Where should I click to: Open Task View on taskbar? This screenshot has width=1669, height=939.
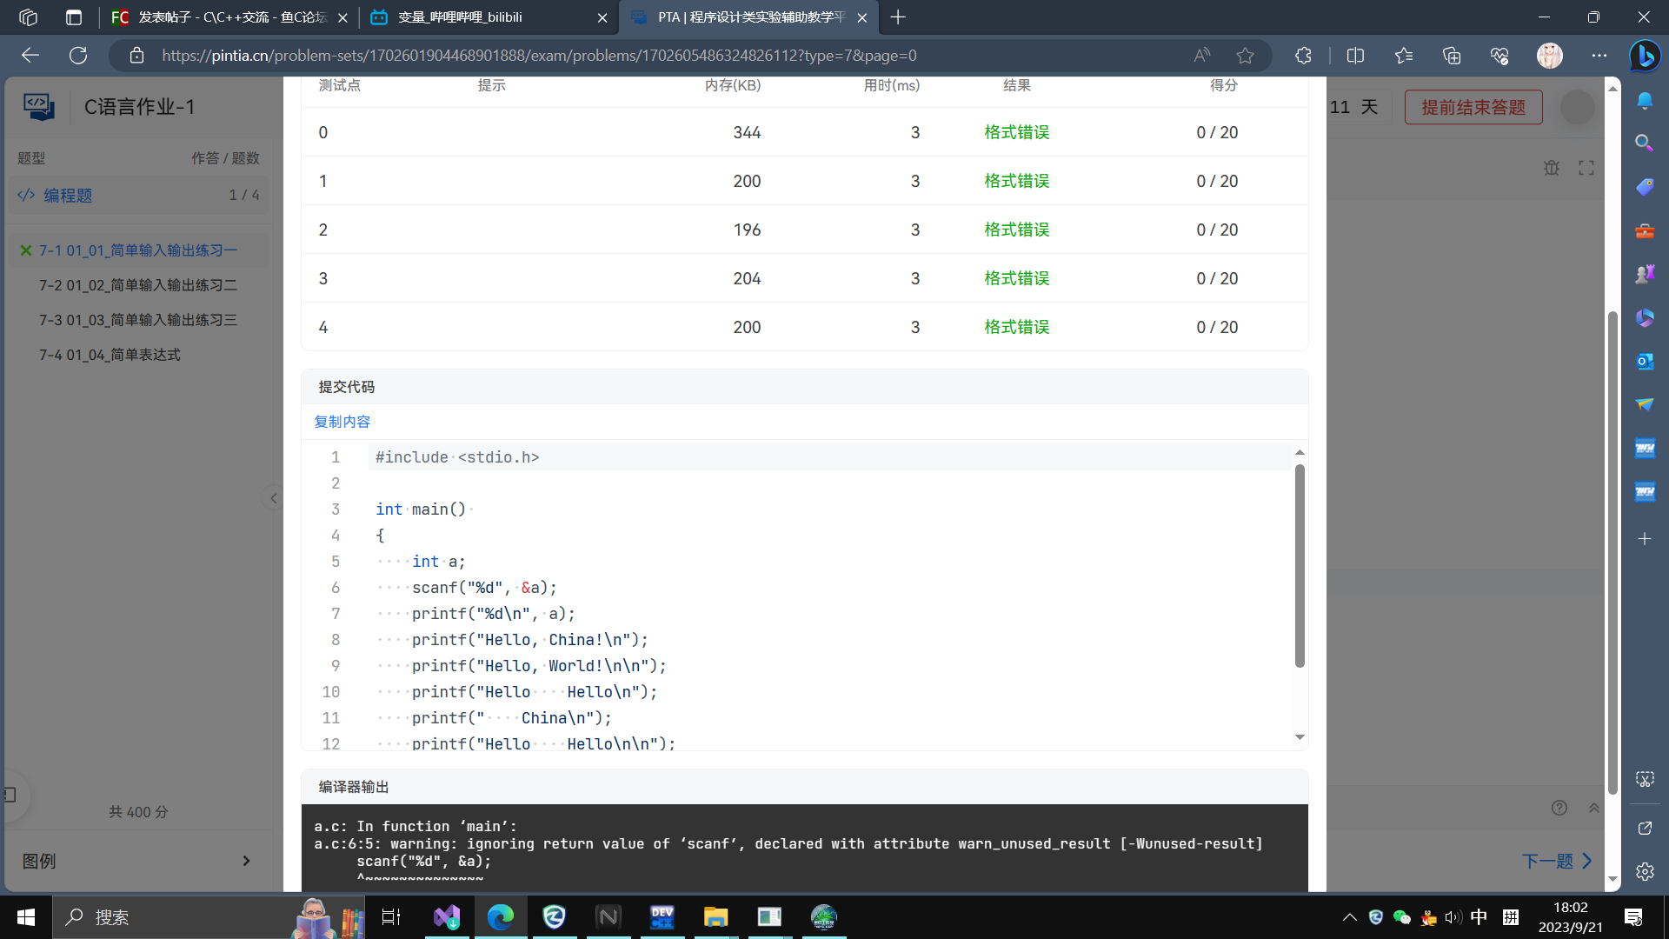[x=391, y=917]
